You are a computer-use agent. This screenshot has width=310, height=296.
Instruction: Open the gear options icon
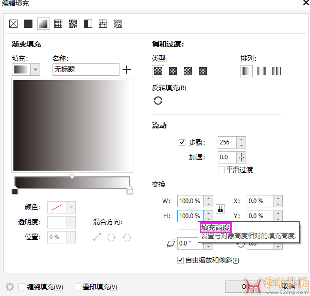10,287
